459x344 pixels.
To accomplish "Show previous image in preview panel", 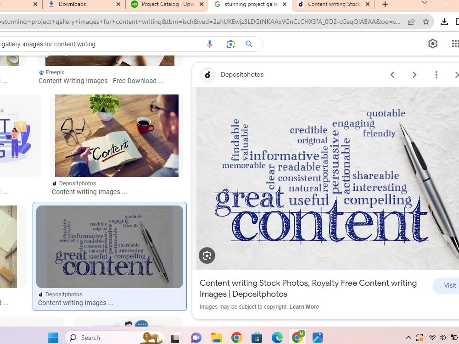I will point(392,75).
